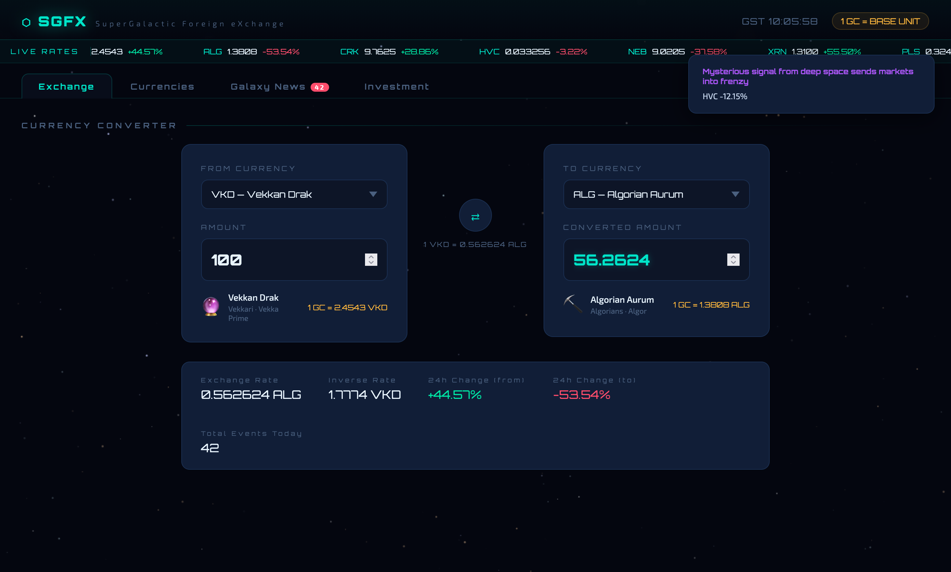Viewport: 951px width, 572px height.
Task: Click the Currency Converter heading
Action: coord(99,126)
